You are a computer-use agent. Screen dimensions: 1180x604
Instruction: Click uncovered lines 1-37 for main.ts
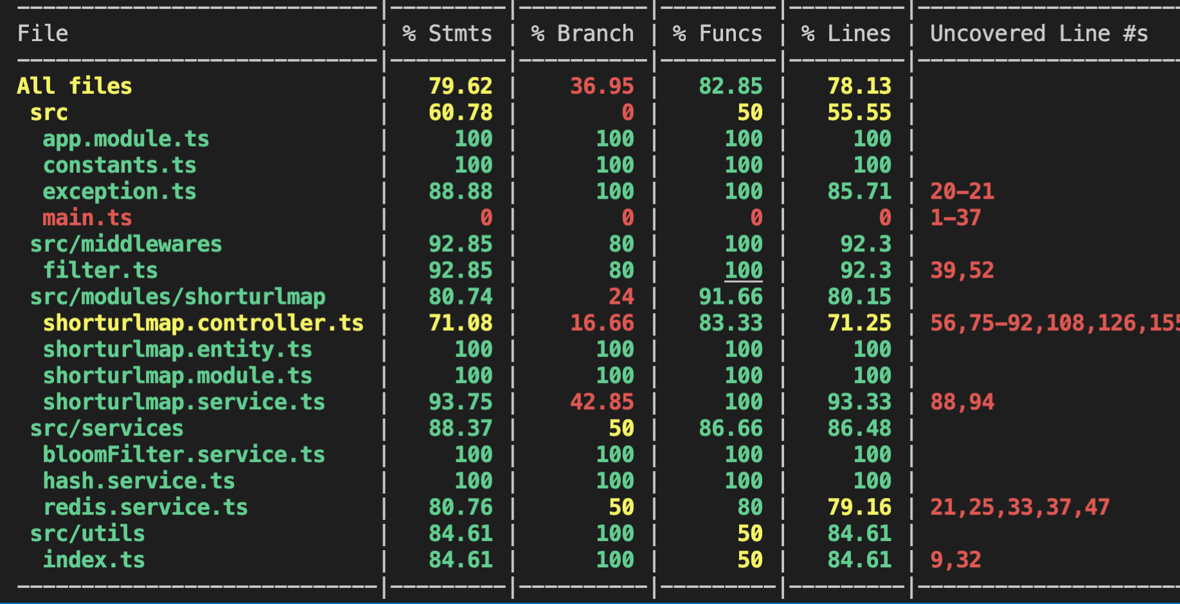pos(956,218)
